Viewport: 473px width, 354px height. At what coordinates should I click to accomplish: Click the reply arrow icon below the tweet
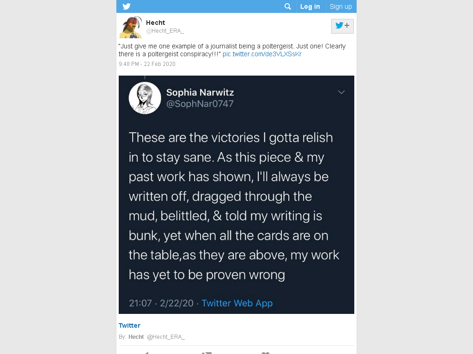pos(146,353)
